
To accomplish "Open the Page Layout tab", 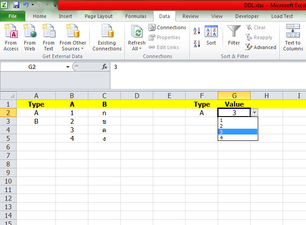I will click(x=99, y=16).
